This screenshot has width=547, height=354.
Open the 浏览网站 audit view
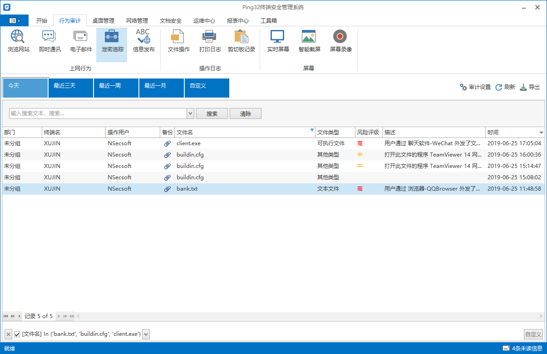(19, 41)
